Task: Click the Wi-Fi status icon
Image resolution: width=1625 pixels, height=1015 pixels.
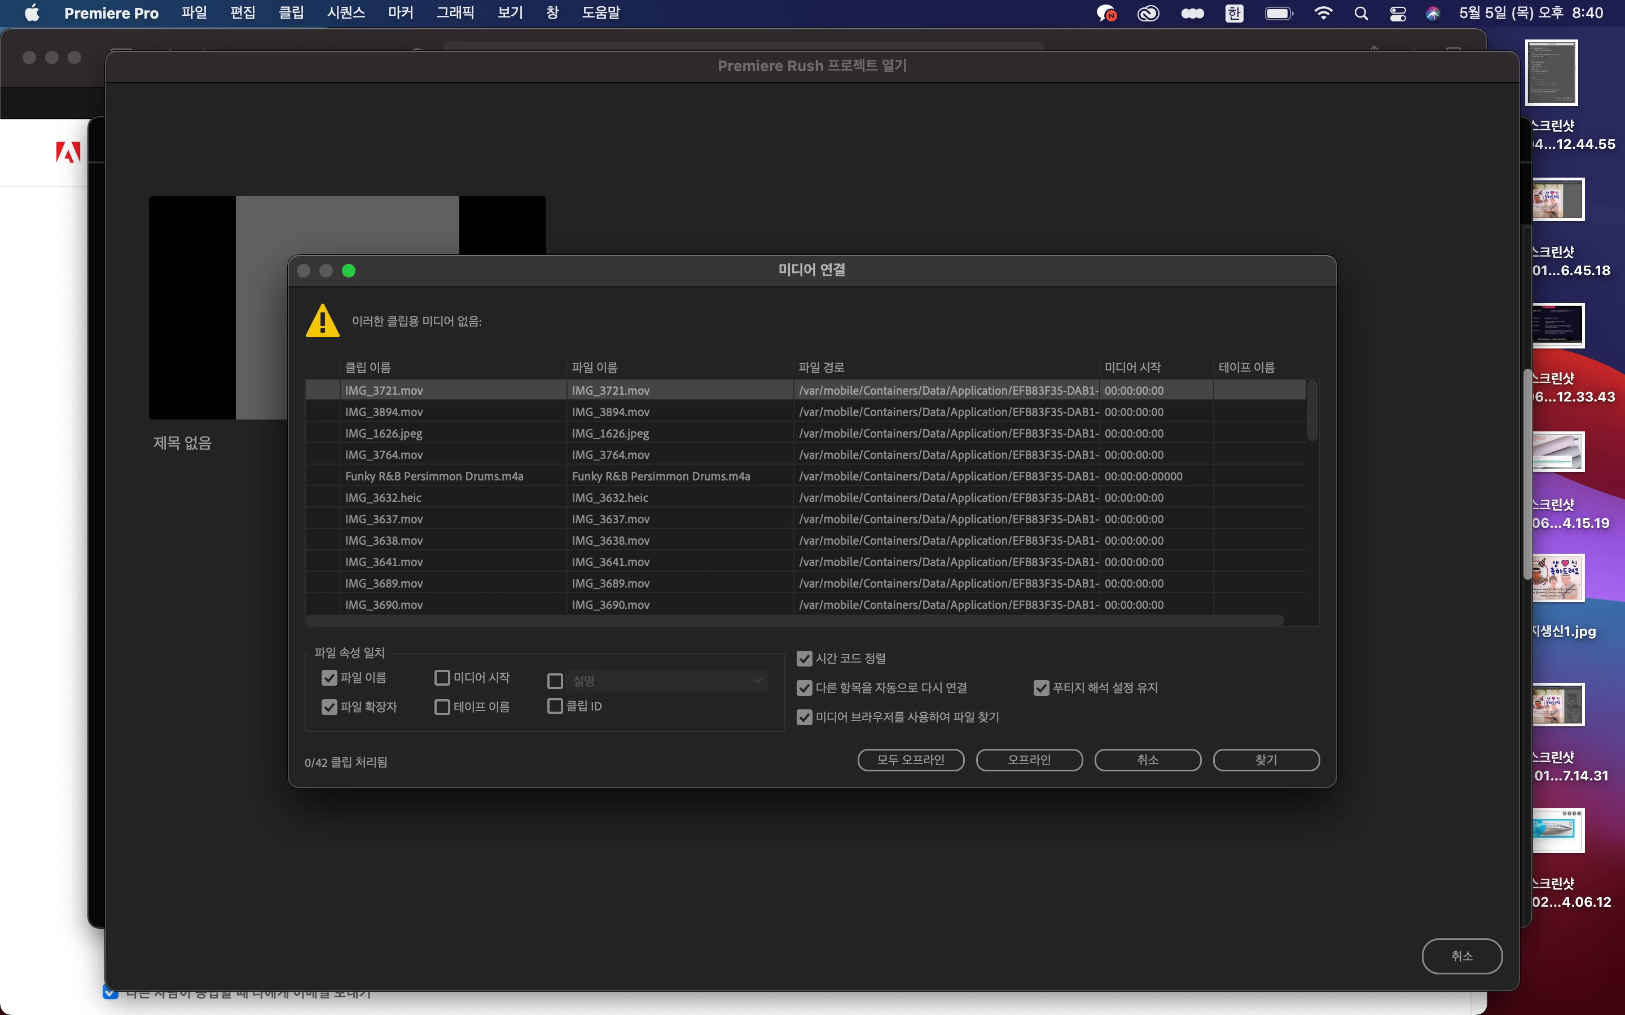Action: [1323, 14]
